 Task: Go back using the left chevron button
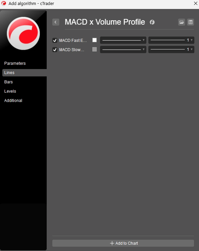pyautogui.click(x=56, y=22)
